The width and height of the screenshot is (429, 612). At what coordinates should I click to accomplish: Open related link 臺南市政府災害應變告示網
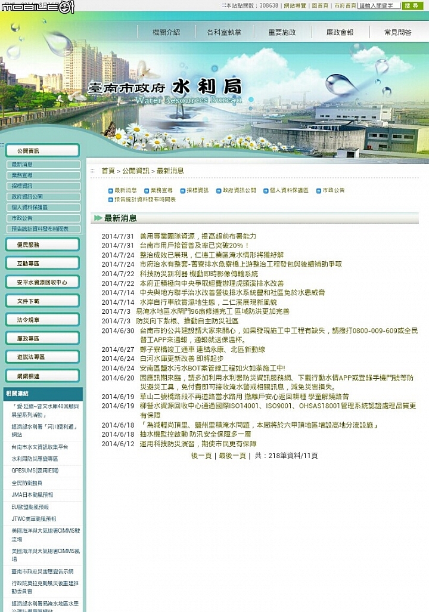coord(42,571)
